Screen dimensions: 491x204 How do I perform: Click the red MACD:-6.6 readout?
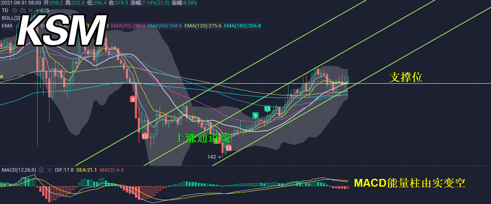coord(112,170)
